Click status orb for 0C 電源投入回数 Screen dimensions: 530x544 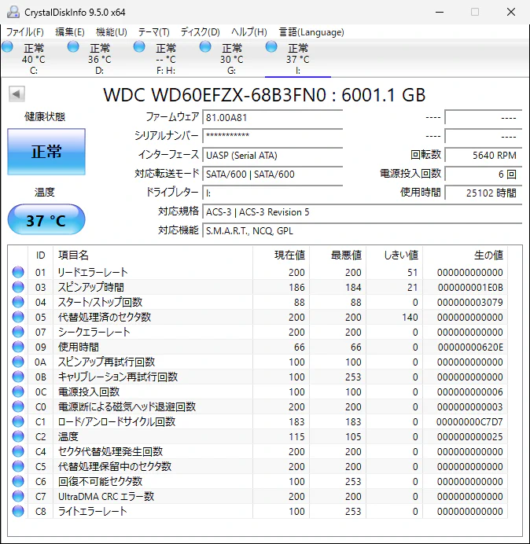click(18, 391)
